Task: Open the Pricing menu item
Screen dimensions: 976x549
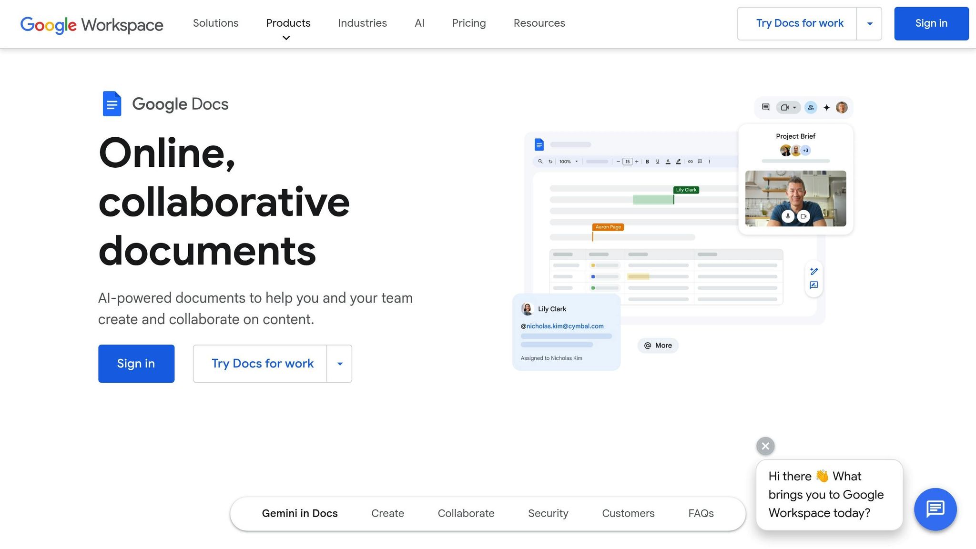Action: click(469, 23)
